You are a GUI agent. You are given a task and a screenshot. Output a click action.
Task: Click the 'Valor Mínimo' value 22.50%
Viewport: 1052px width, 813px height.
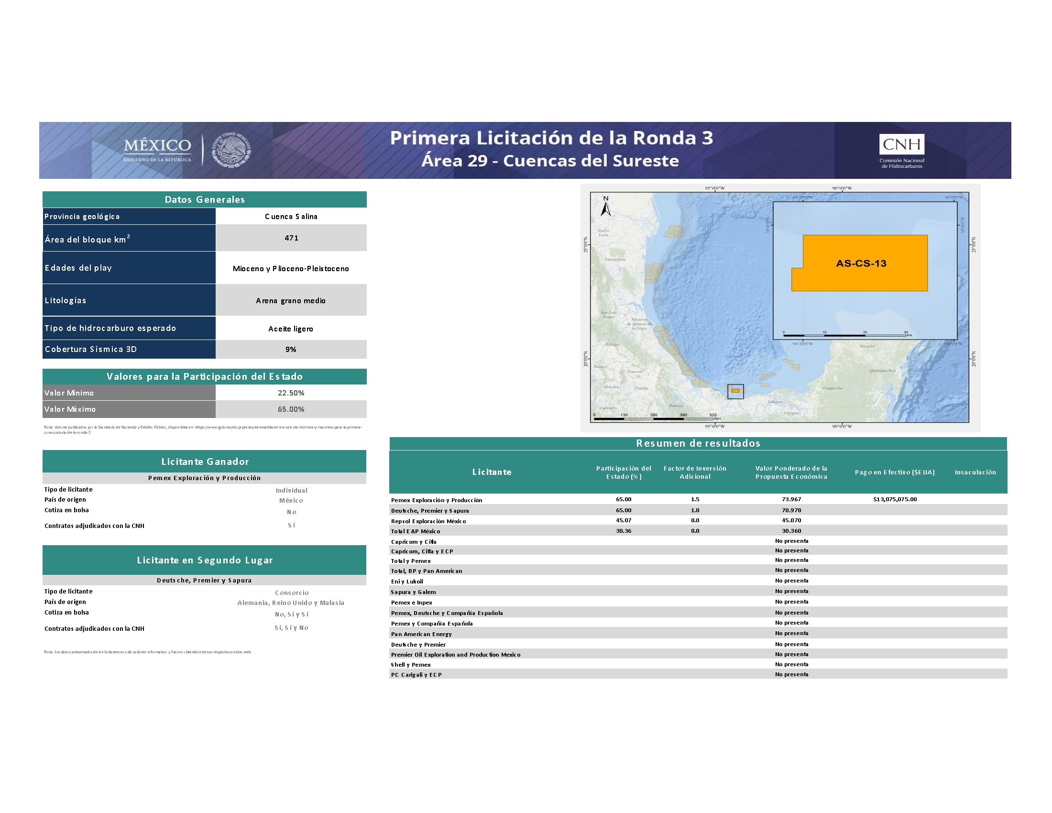pyautogui.click(x=291, y=393)
